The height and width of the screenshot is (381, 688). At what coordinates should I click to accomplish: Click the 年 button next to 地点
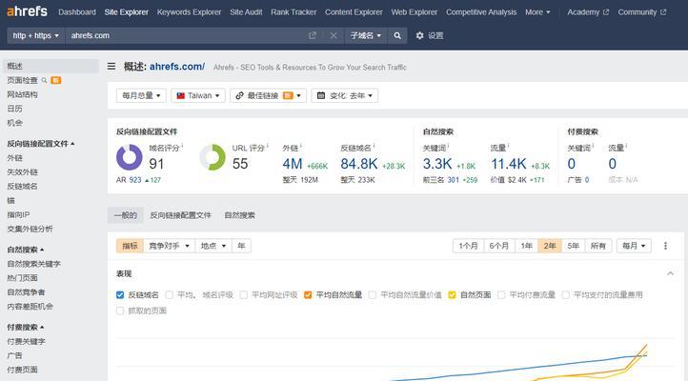point(241,246)
